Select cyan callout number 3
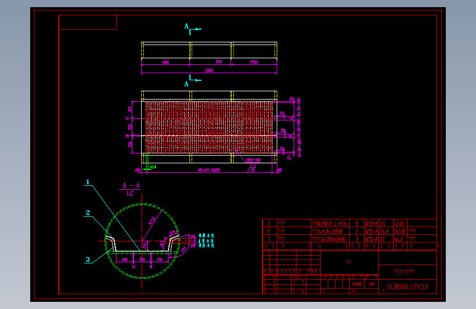Viewport: 476px width, 309px height. point(88,259)
